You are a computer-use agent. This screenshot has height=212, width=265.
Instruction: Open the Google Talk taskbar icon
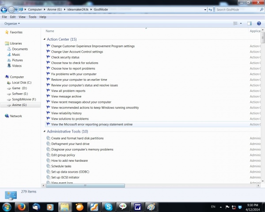coord(123,206)
